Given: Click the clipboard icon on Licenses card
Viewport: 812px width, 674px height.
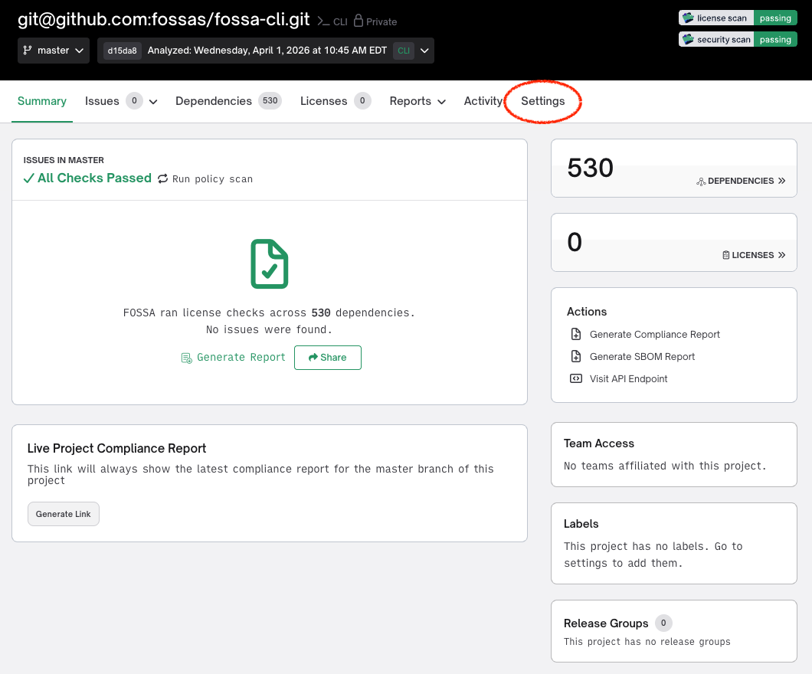Looking at the screenshot, I should [726, 255].
